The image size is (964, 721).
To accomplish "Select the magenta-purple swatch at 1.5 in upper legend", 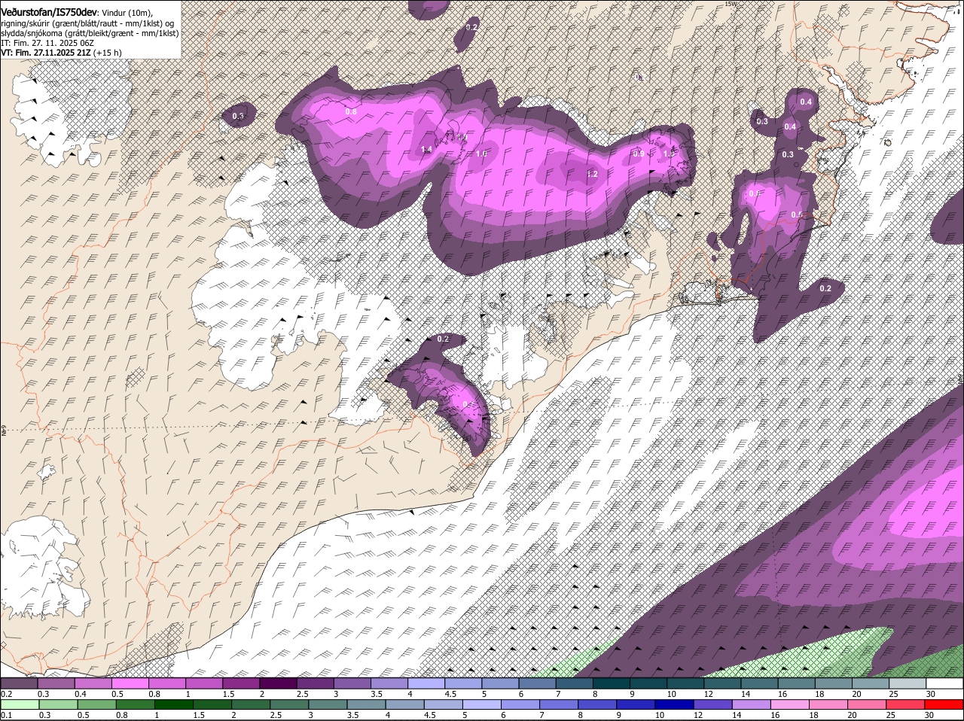I will click(241, 683).
